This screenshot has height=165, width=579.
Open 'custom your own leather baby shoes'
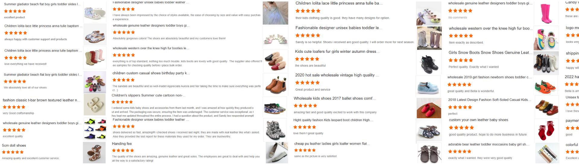click(478, 120)
